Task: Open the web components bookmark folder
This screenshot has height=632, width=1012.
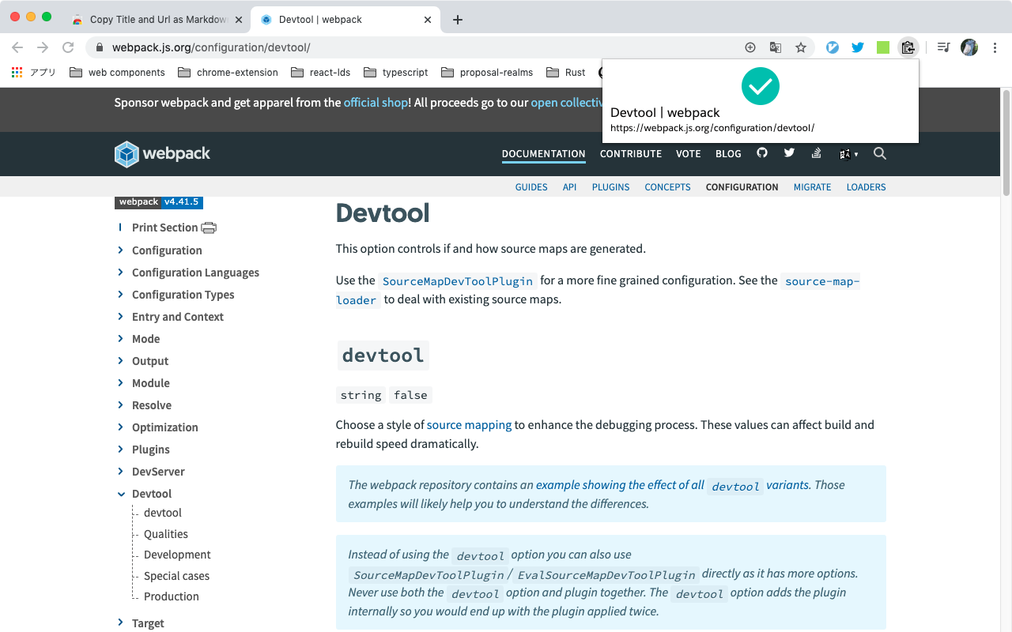Action: coord(117,72)
